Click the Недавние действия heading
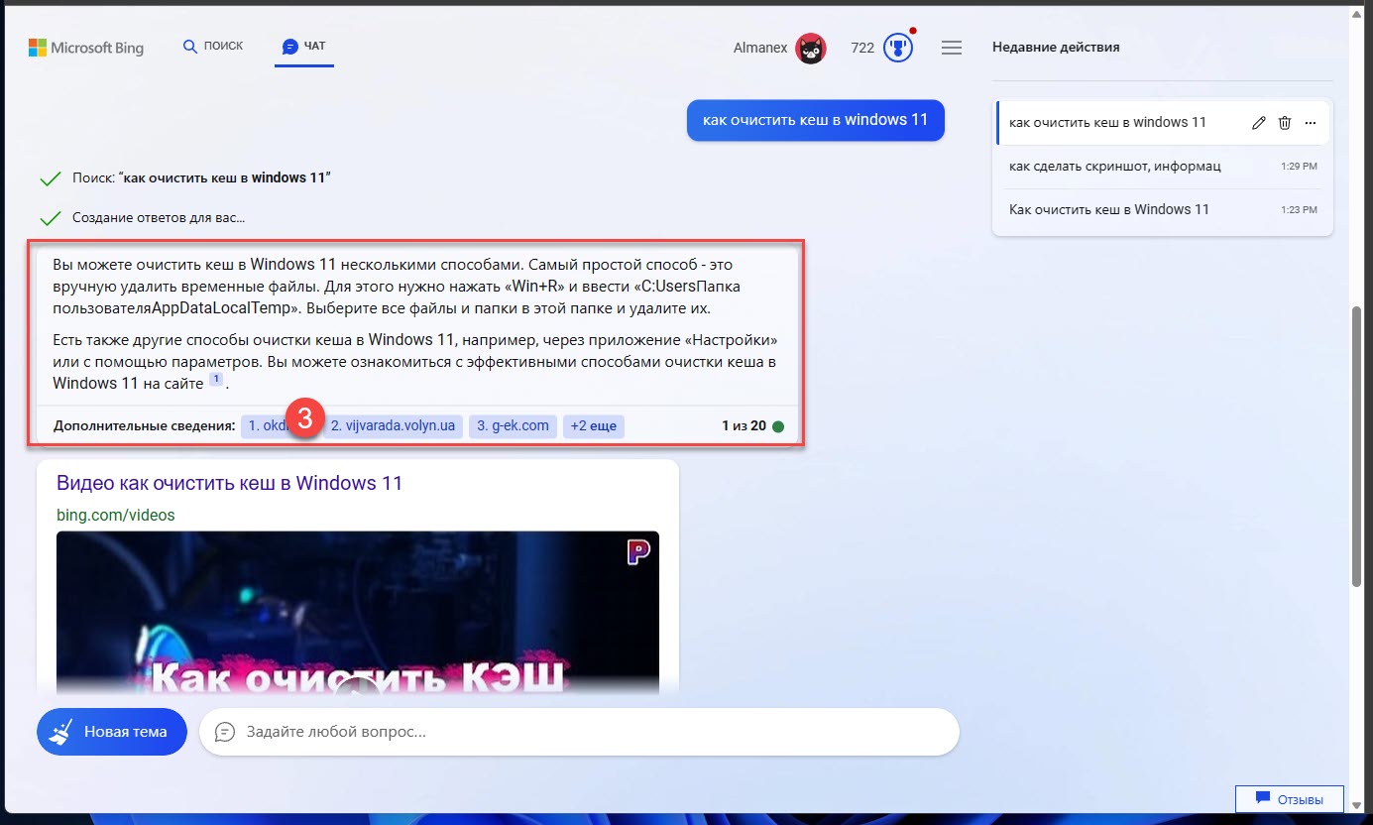 (x=1056, y=48)
